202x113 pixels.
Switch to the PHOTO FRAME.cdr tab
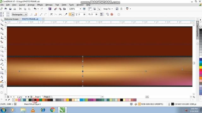tap(30, 19)
